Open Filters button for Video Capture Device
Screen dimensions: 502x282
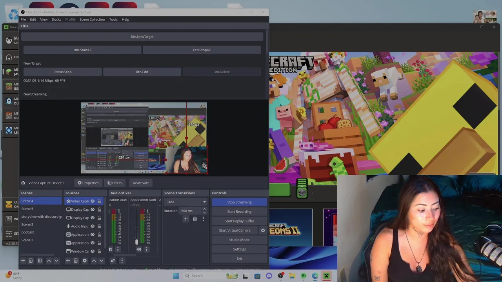(115, 183)
